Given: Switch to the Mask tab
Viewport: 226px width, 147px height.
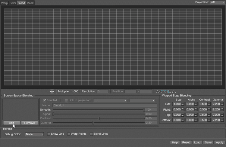Looking at the screenshot, I should click(30, 3).
